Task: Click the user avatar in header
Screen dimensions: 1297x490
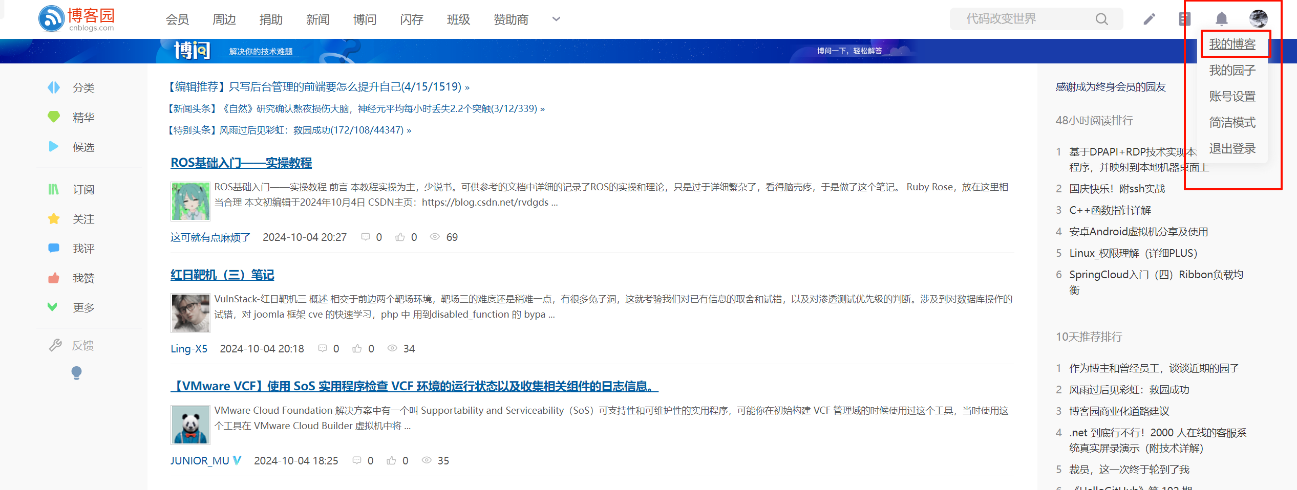Action: (x=1258, y=19)
